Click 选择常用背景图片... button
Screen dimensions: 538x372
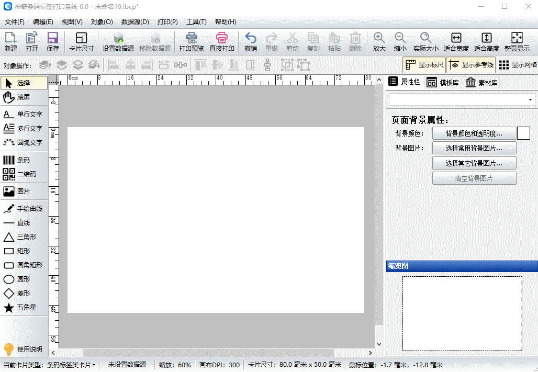coord(474,148)
